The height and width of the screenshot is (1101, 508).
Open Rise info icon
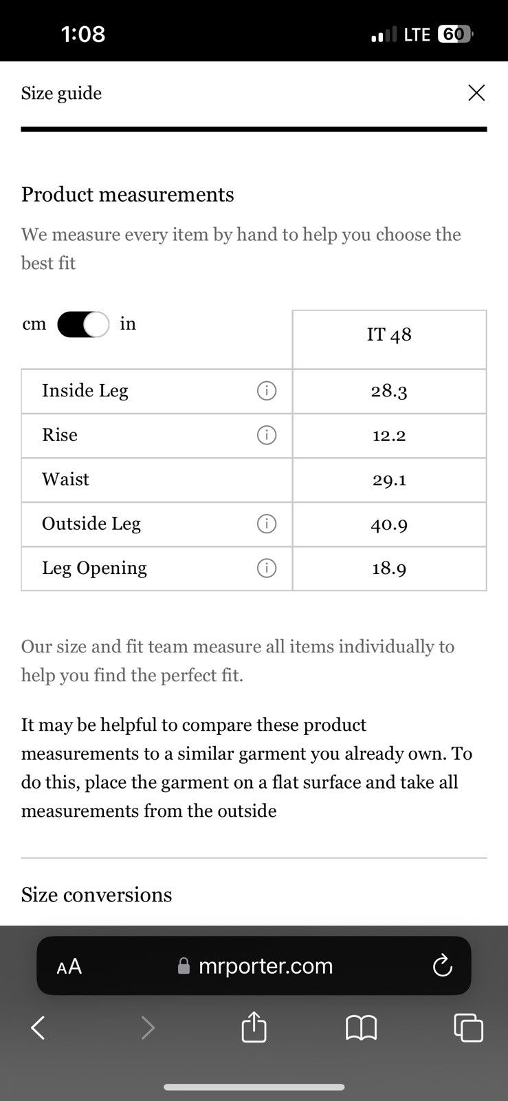click(267, 435)
